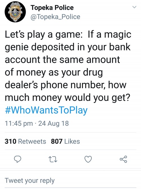Click the 24 Aug 18 date
Screen dimensions: 141x189
coord(54,123)
